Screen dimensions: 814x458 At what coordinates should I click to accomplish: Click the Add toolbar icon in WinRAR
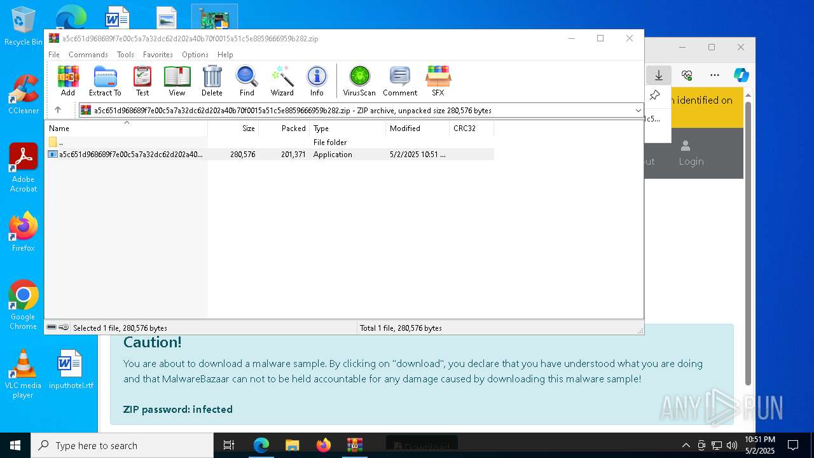[x=68, y=81]
